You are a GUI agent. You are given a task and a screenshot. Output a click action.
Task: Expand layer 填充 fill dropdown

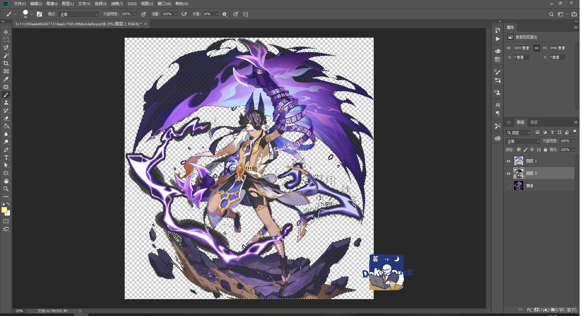click(574, 150)
